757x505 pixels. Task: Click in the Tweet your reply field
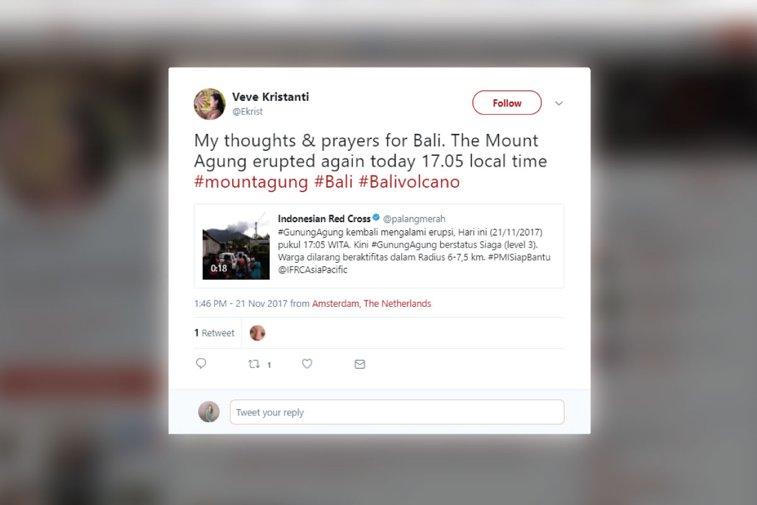coord(397,412)
